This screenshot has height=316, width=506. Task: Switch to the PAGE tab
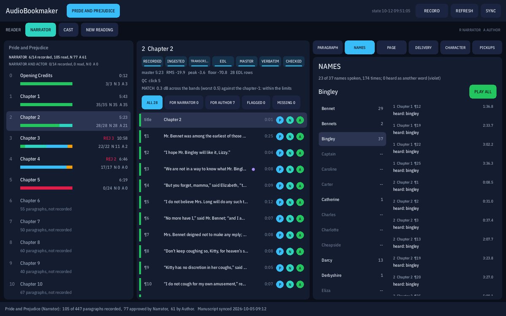click(391, 48)
